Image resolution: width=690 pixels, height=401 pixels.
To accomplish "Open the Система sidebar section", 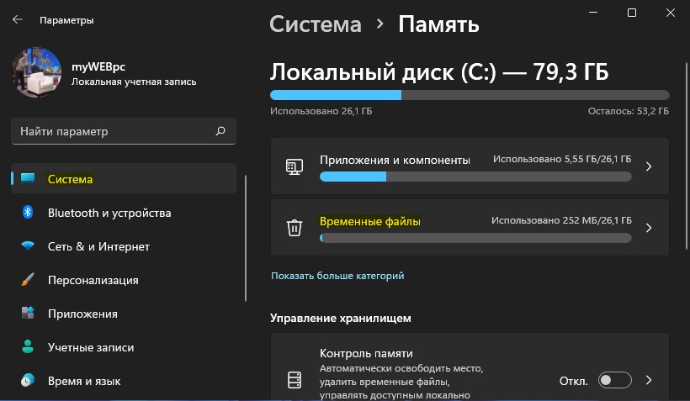I will click(x=124, y=178).
